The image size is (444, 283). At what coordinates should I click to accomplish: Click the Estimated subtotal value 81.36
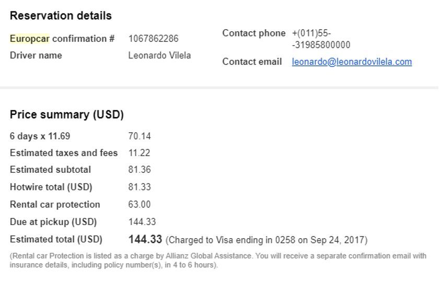click(x=139, y=170)
